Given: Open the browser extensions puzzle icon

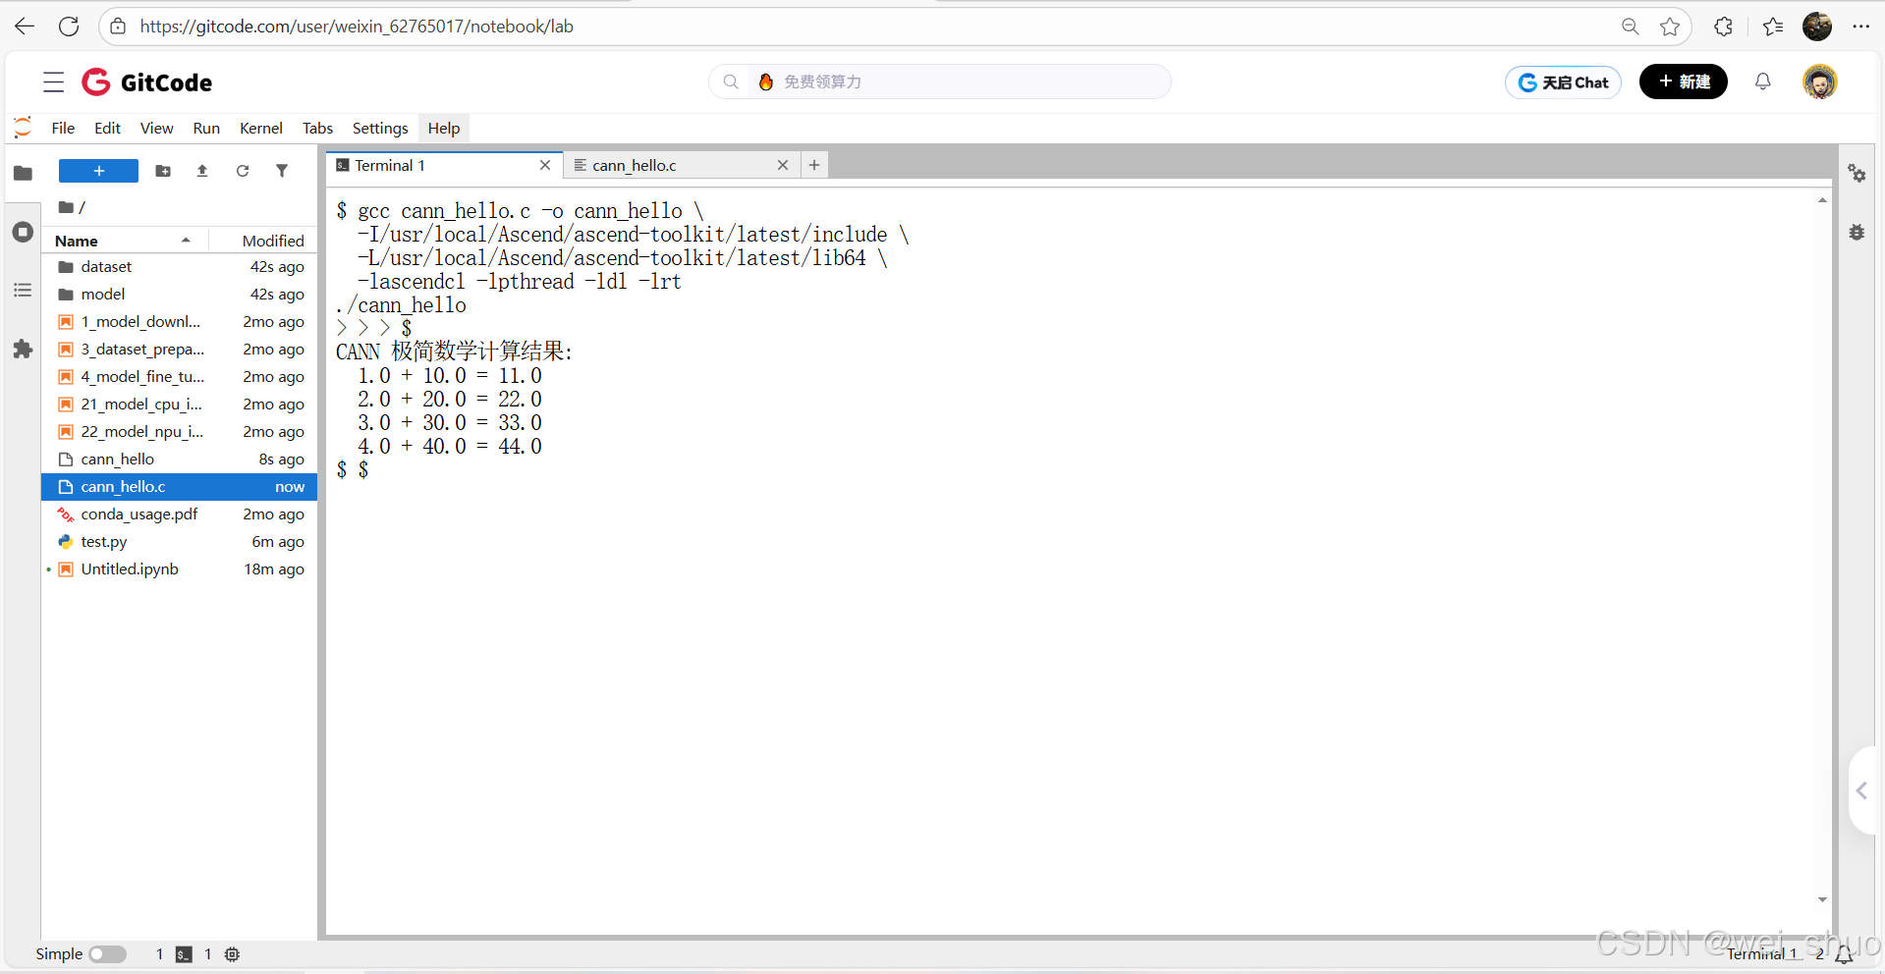Looking at the screenshot, I should coord(1724,27).
